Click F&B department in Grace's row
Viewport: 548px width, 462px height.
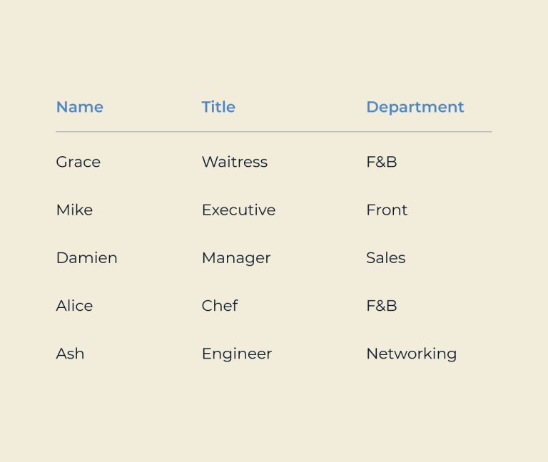pos(382,162)
